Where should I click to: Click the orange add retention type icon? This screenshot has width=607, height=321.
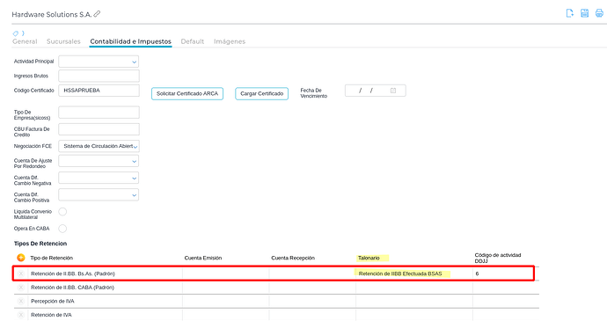coord(21,258)
